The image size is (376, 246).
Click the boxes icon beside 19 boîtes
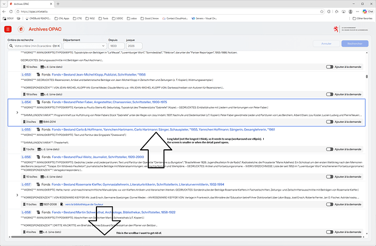(24, 94)
